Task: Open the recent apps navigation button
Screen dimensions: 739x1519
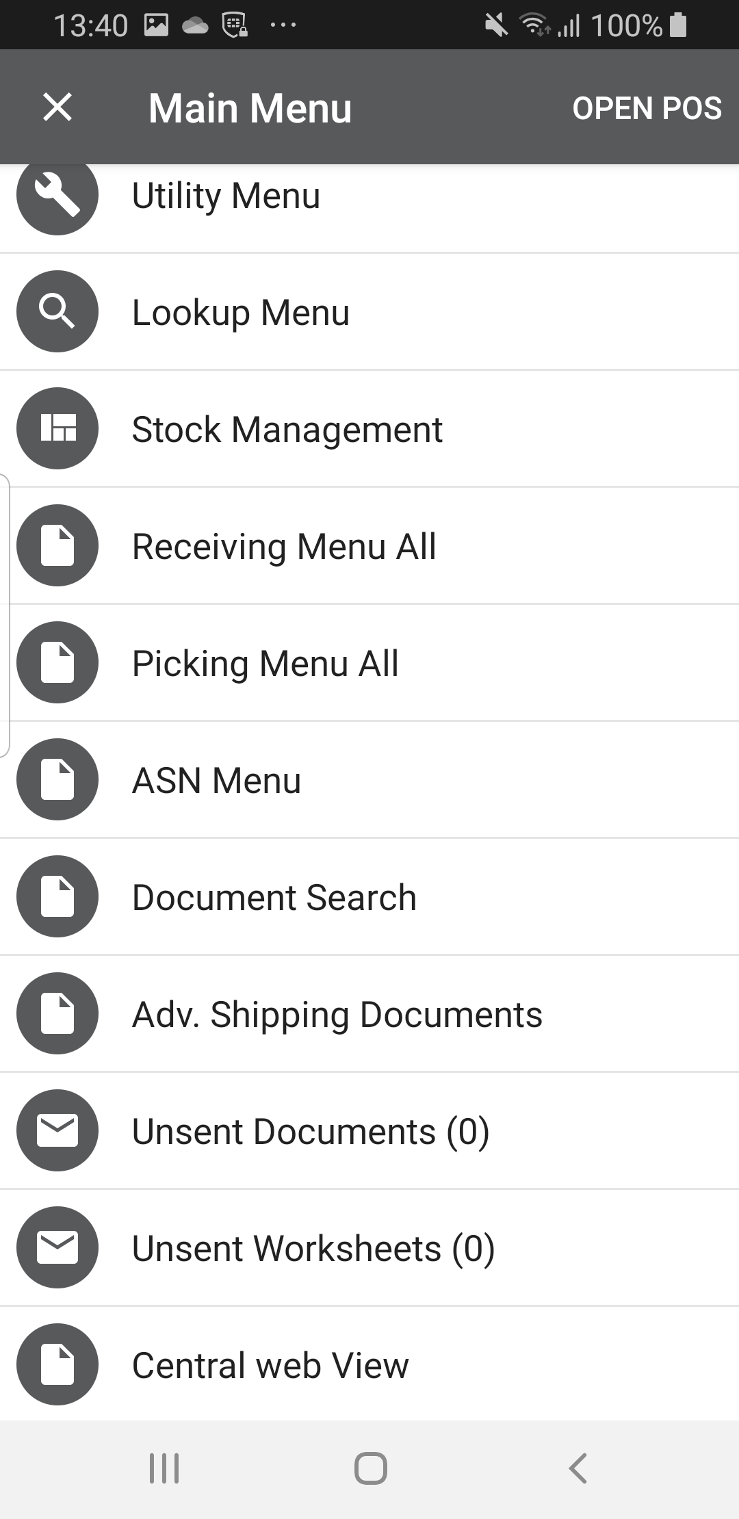Action: pyautogui.click(x=164, y=1468)
